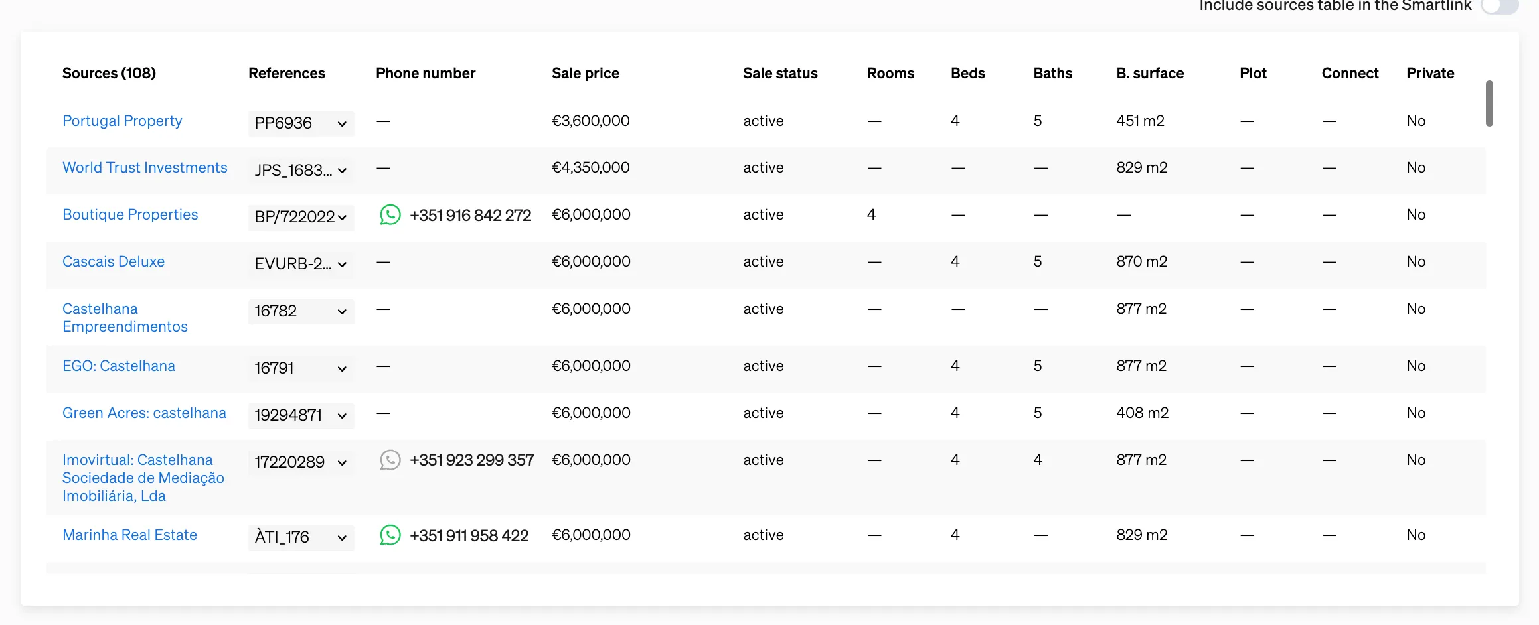Open the Cascais Deluxe source link

[114, 261]
